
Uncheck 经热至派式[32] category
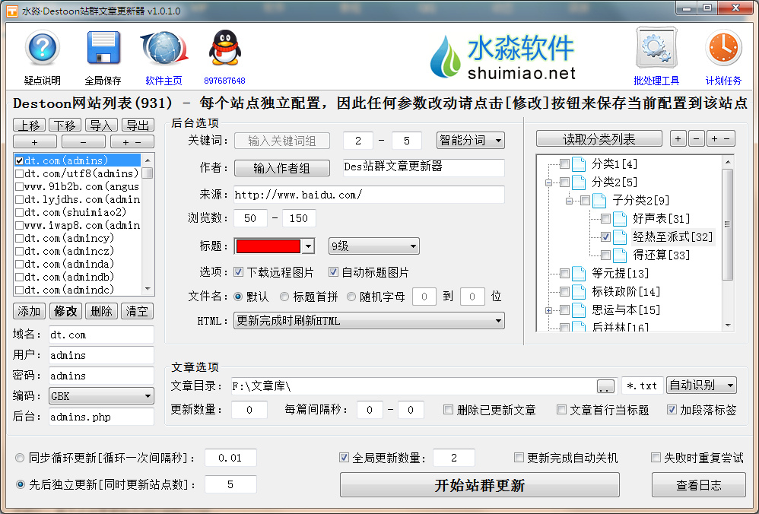[x=605, y=237]
